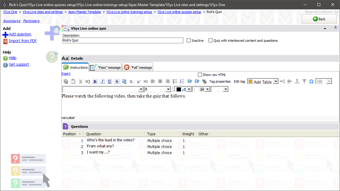Click the Undo icon in editor
This screenshot has height=191, width=340.
pyautogui.click(x=88, y=81)
